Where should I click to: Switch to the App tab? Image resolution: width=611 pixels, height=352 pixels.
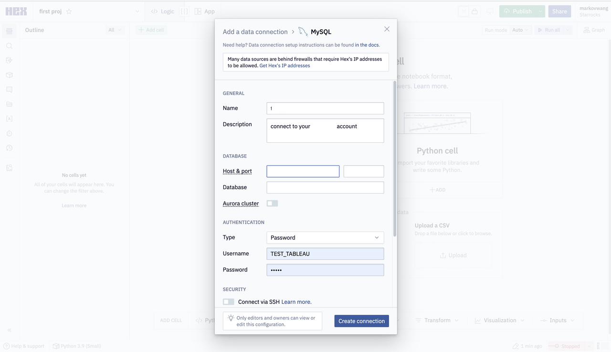[x=205, y=11]
